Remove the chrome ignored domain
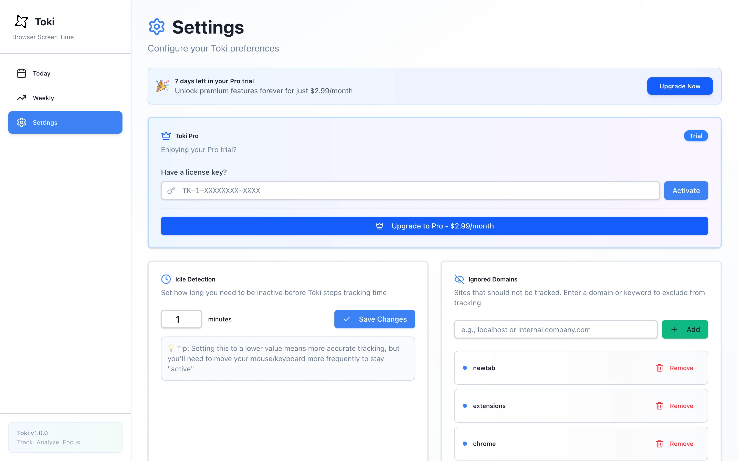The image size is (738, 461). tap(674, 443)
